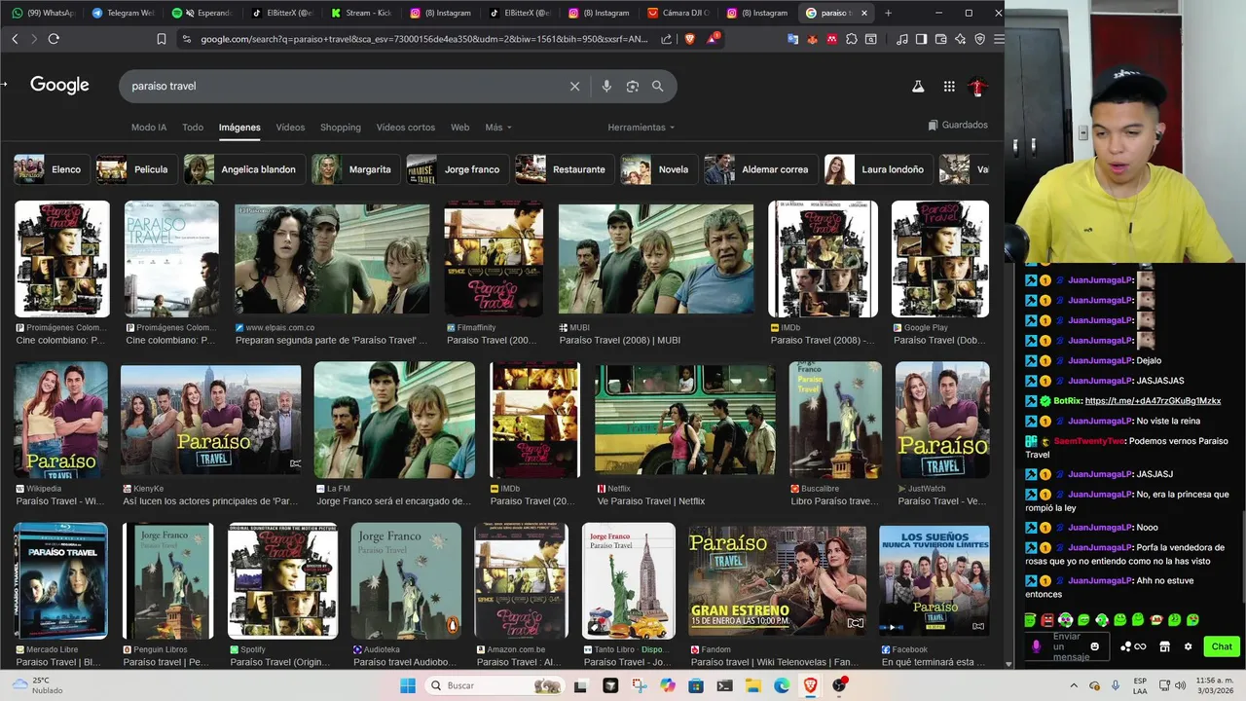Image resolution: width=1246 pixels, height=701 pixels.
Task: Open the Kick Stream browser tab
Action: pyautogui.click(x=360, y=13)
